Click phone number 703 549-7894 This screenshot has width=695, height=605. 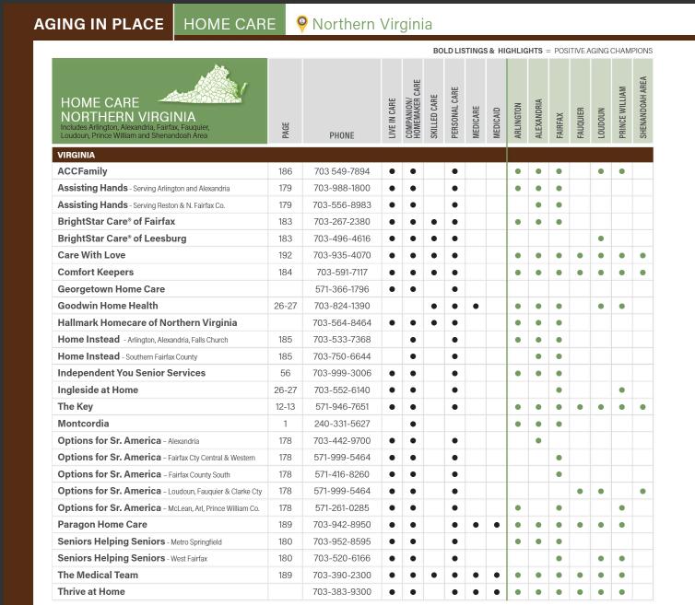[342, 171]
